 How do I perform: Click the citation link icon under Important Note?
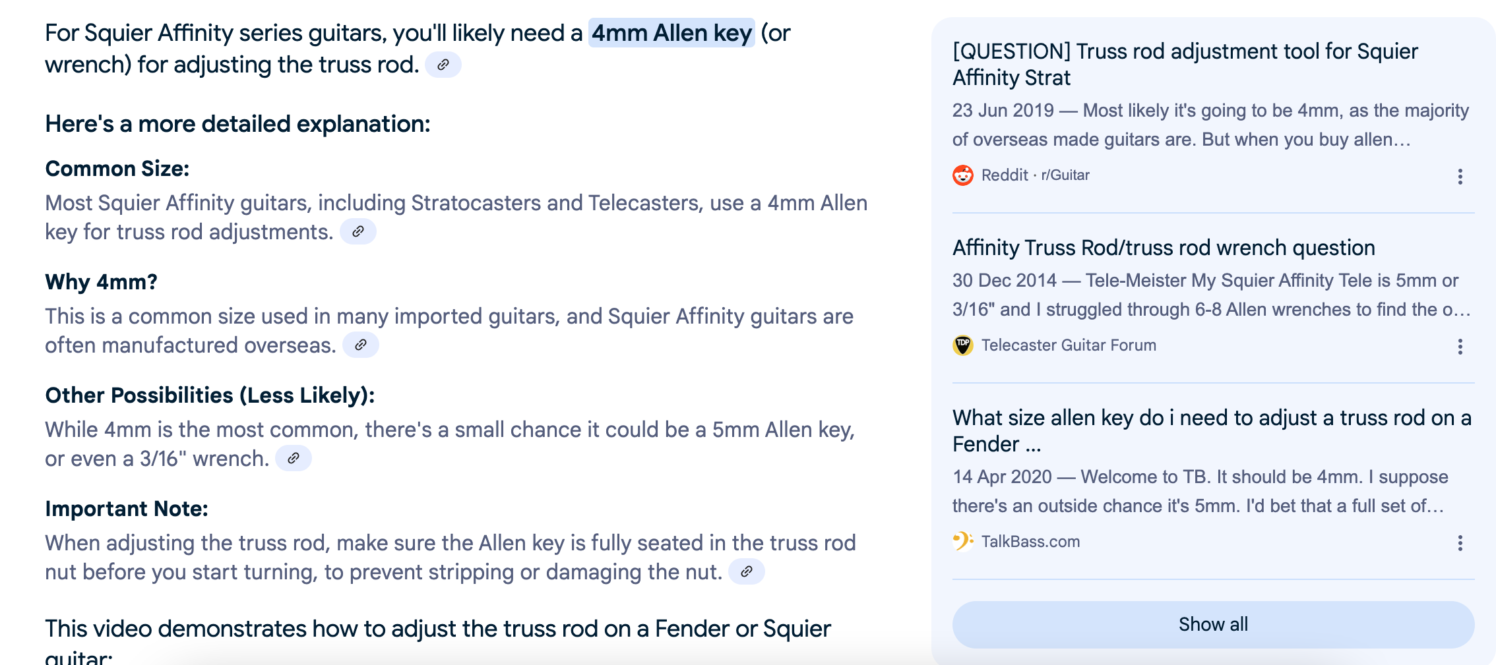pyautogui.click(x=747, y=571)
